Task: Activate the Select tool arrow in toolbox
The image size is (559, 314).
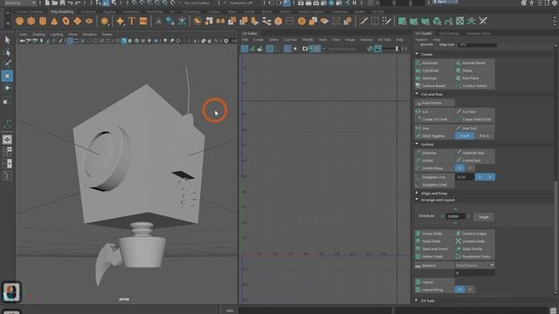Action: click(x=7, y=40)
